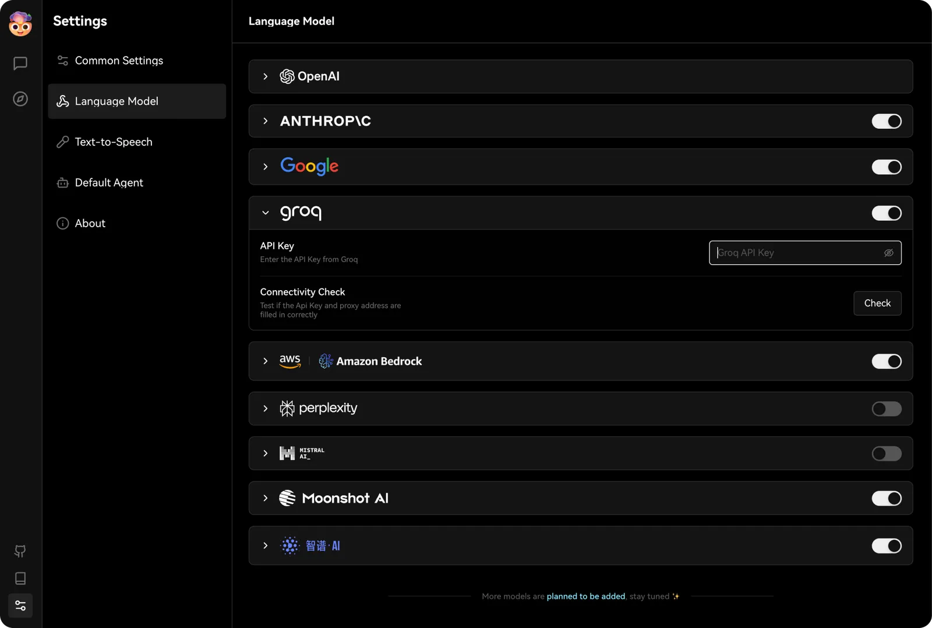Click the Google logo

click(309, 167)
